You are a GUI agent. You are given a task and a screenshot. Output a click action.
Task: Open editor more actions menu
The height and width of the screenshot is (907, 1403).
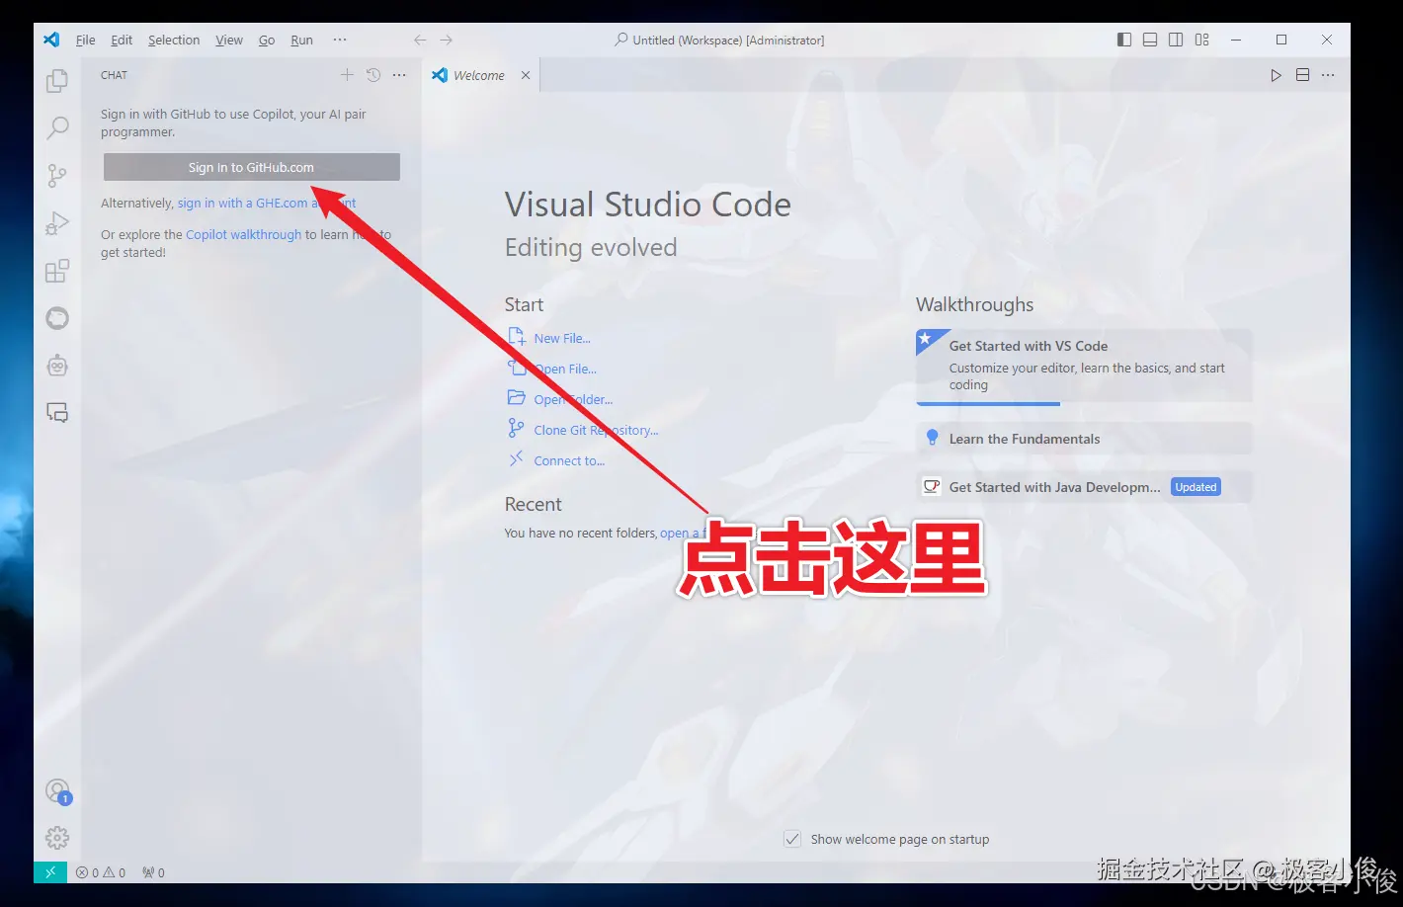(1328, 75)
